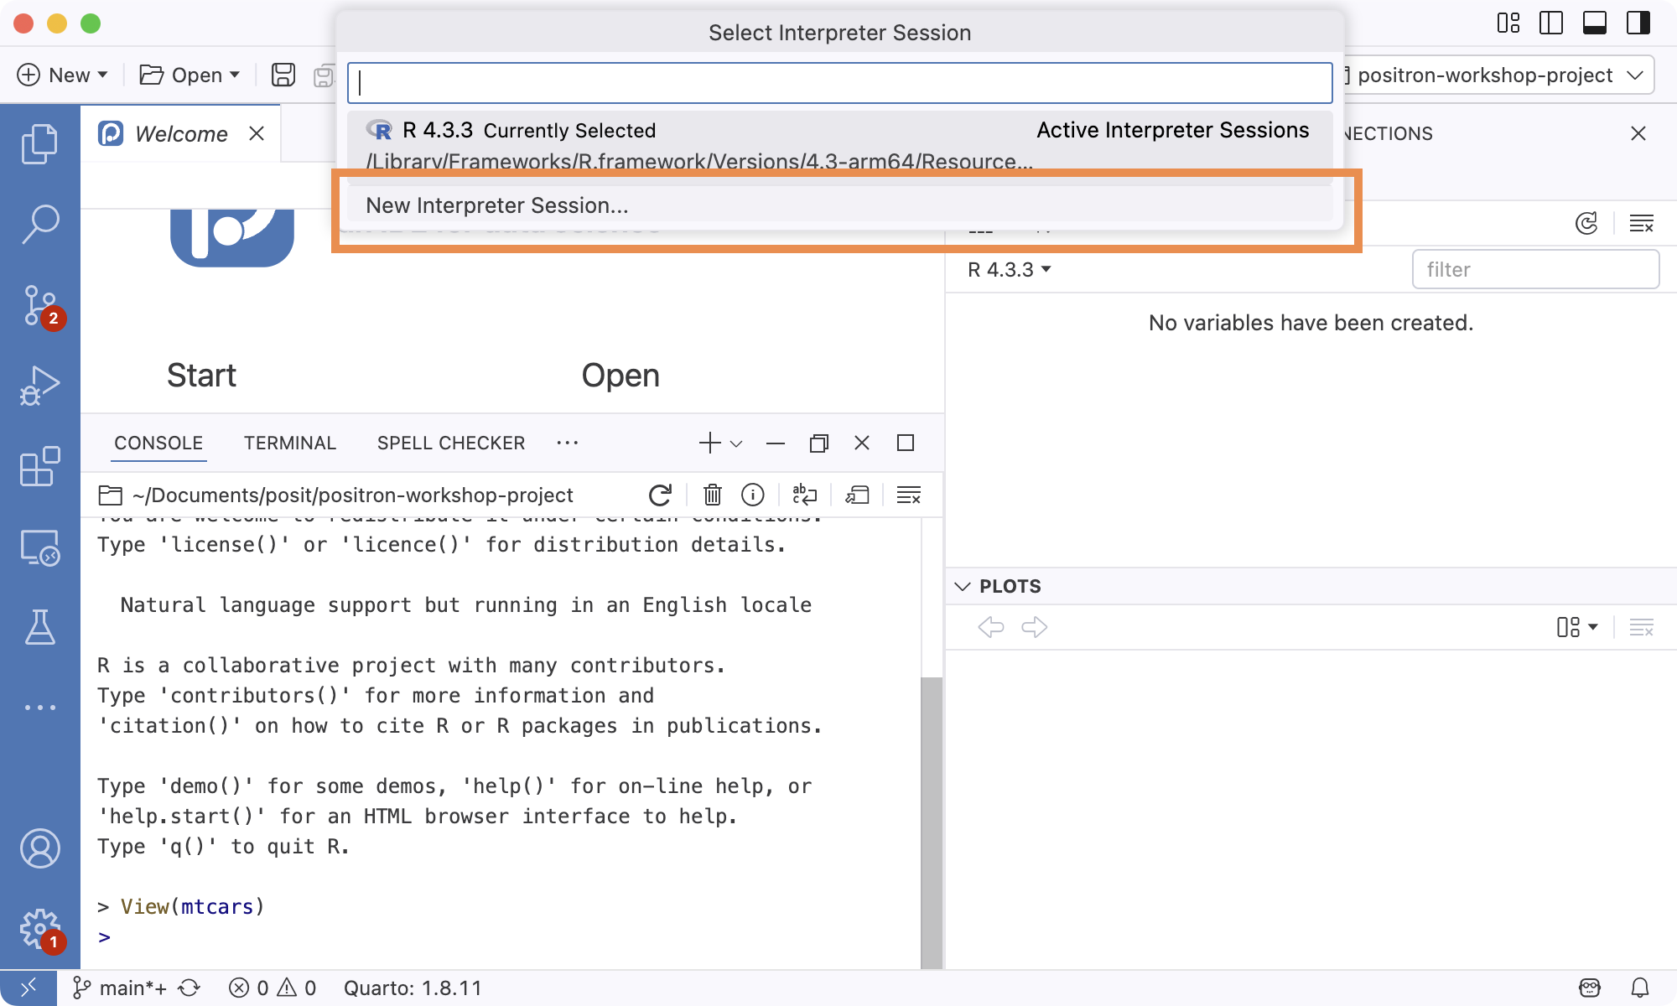1677x1006 pixels.
Task: Close the Welcome tab
Action: point(257,133)
